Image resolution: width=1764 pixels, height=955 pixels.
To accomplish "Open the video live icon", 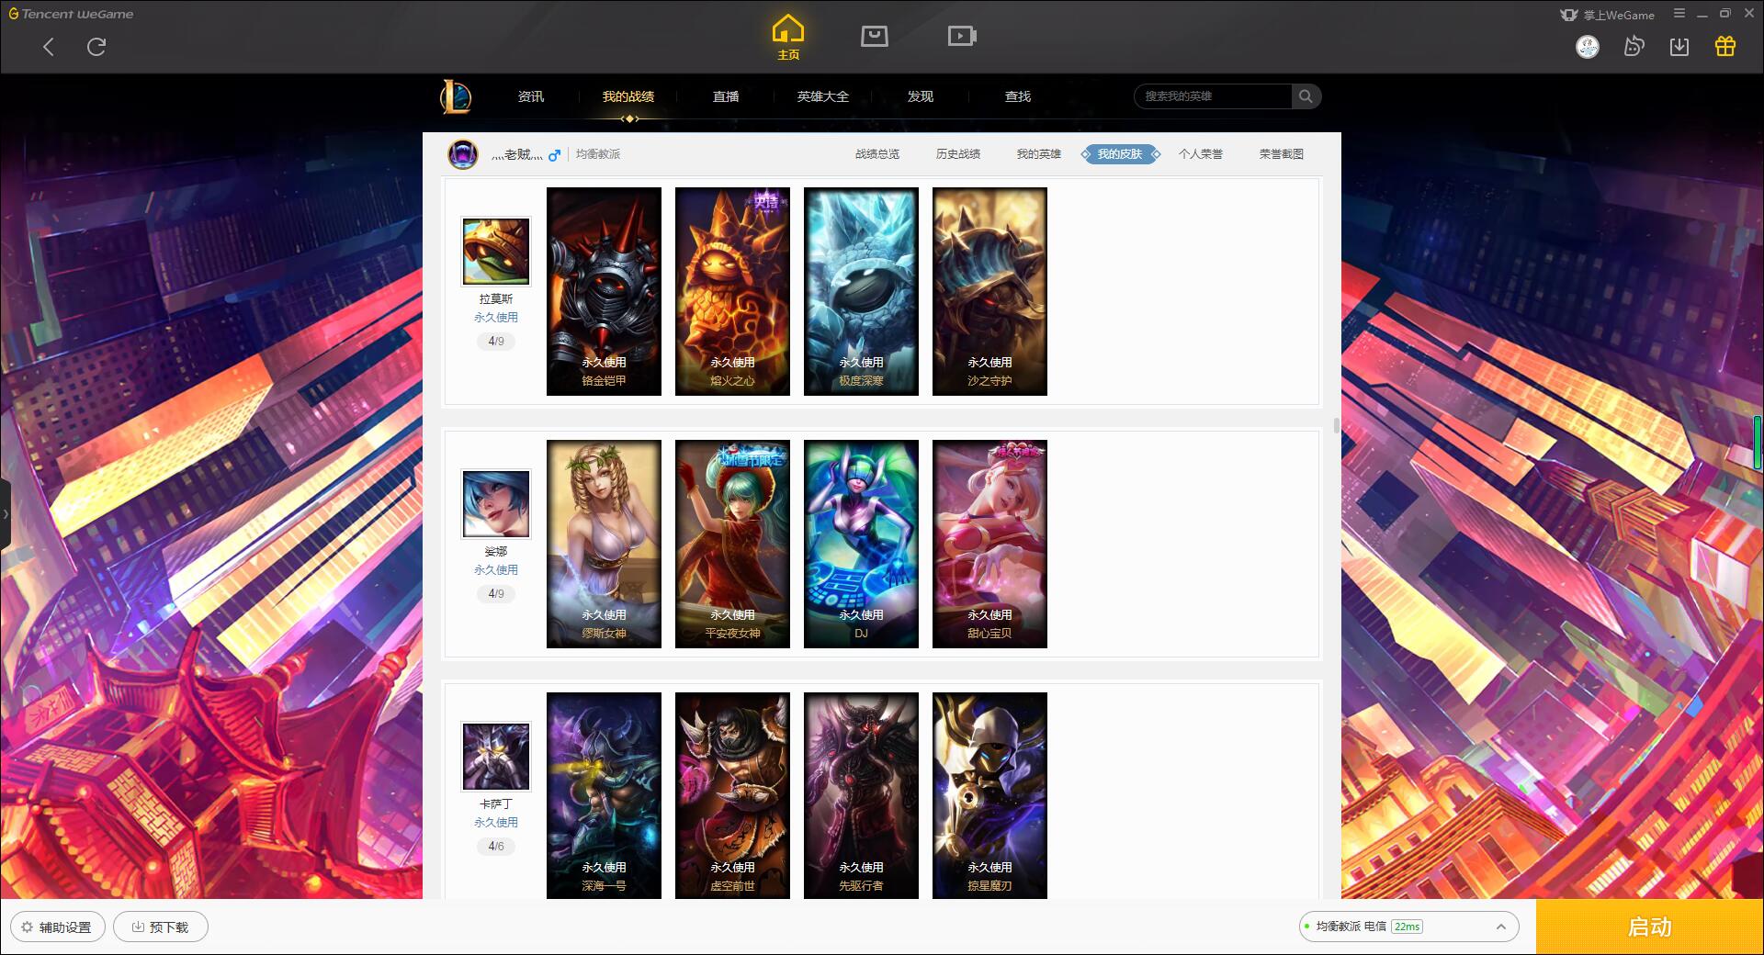I will [962, 36].
